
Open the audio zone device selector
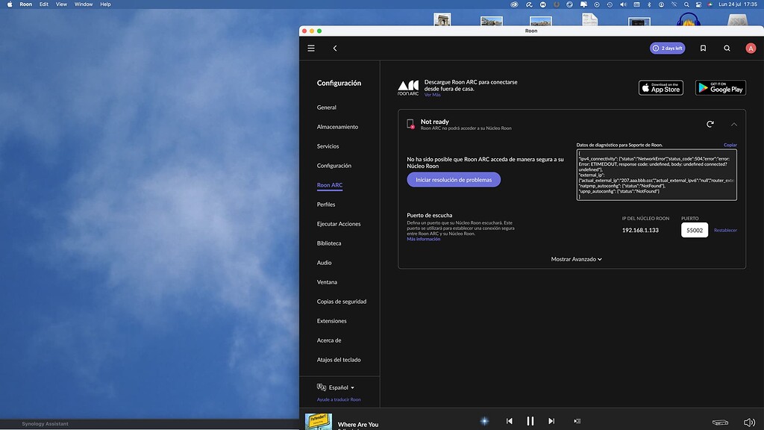720,422
